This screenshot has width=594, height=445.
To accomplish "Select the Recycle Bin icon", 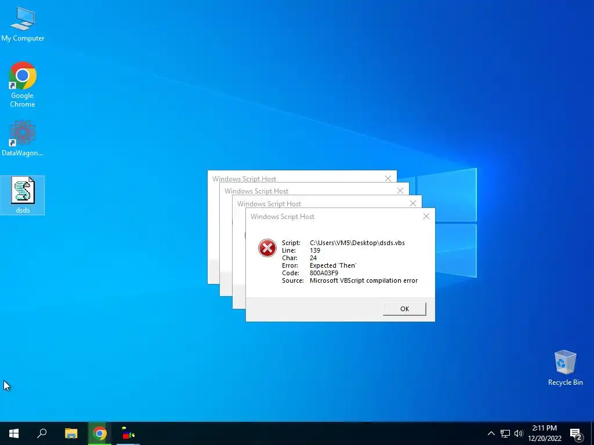I will 565,368.
